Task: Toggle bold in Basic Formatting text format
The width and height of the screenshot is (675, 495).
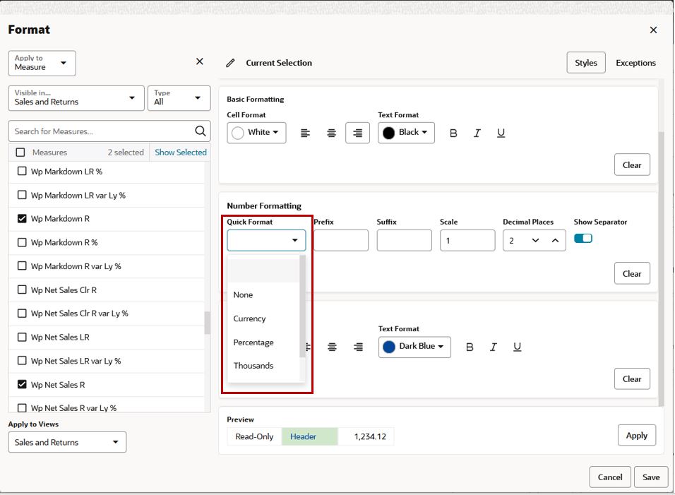Action: (x=453, y=133)
